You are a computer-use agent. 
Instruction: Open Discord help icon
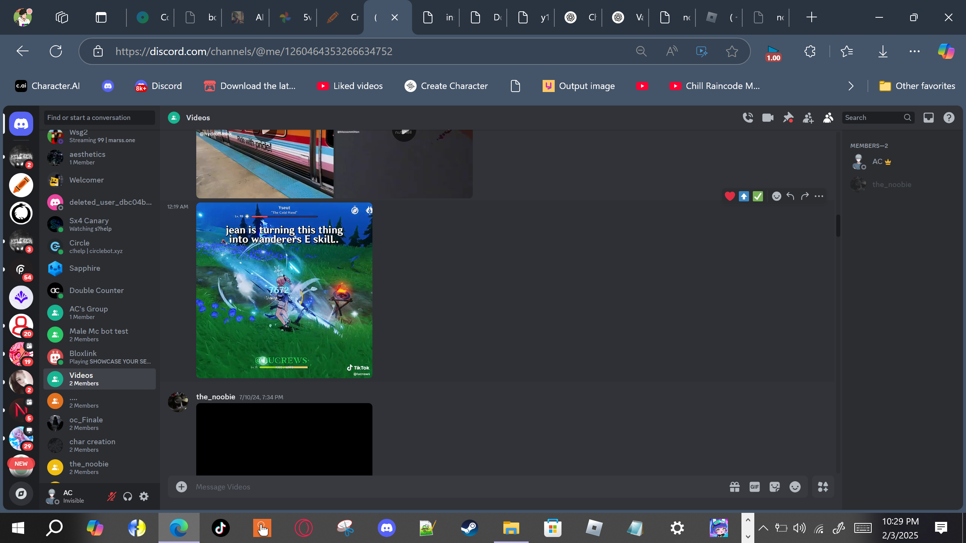click(x=949, y=118)
